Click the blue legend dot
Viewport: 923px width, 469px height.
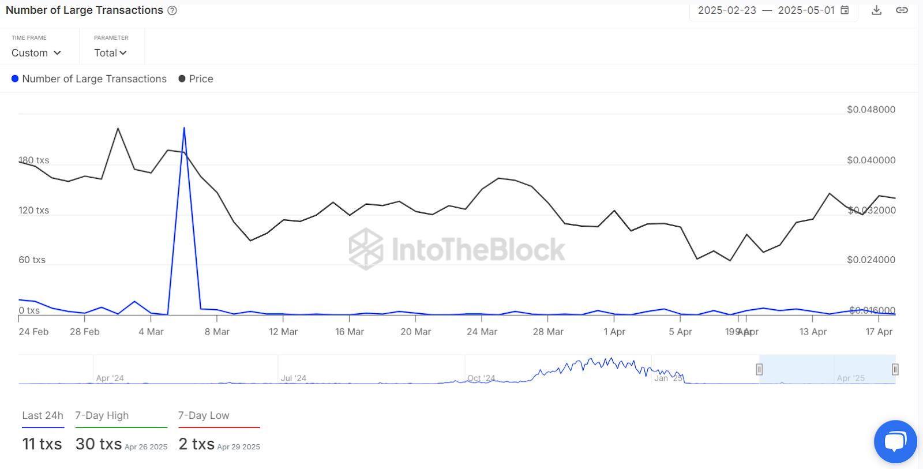[15, 79]
